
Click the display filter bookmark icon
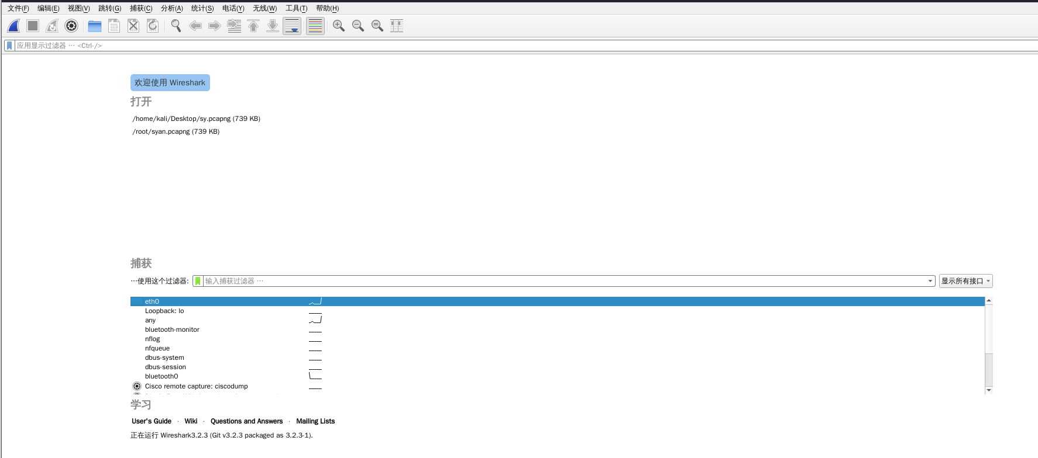pyautogui.click(x=9, y=46)
